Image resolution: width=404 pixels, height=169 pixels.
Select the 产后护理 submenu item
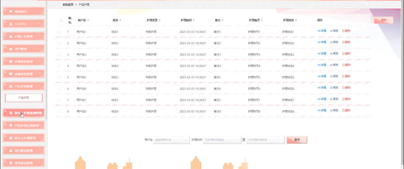[23, 98]
